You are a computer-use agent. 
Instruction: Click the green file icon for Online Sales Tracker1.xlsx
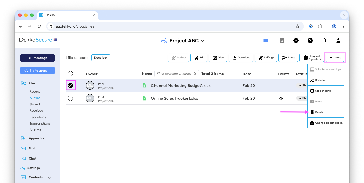(144, 98)
